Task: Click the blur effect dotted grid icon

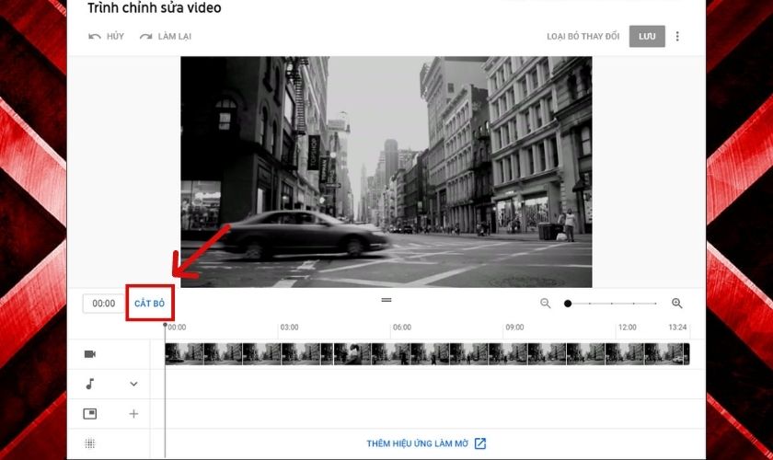Action: coord(90,443)
